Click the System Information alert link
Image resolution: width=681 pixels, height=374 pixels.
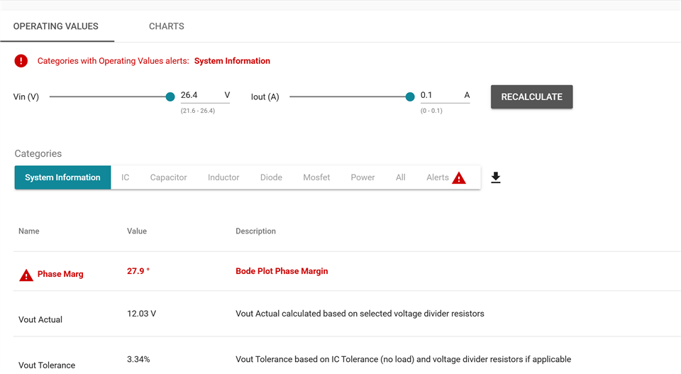coord(232,61)
